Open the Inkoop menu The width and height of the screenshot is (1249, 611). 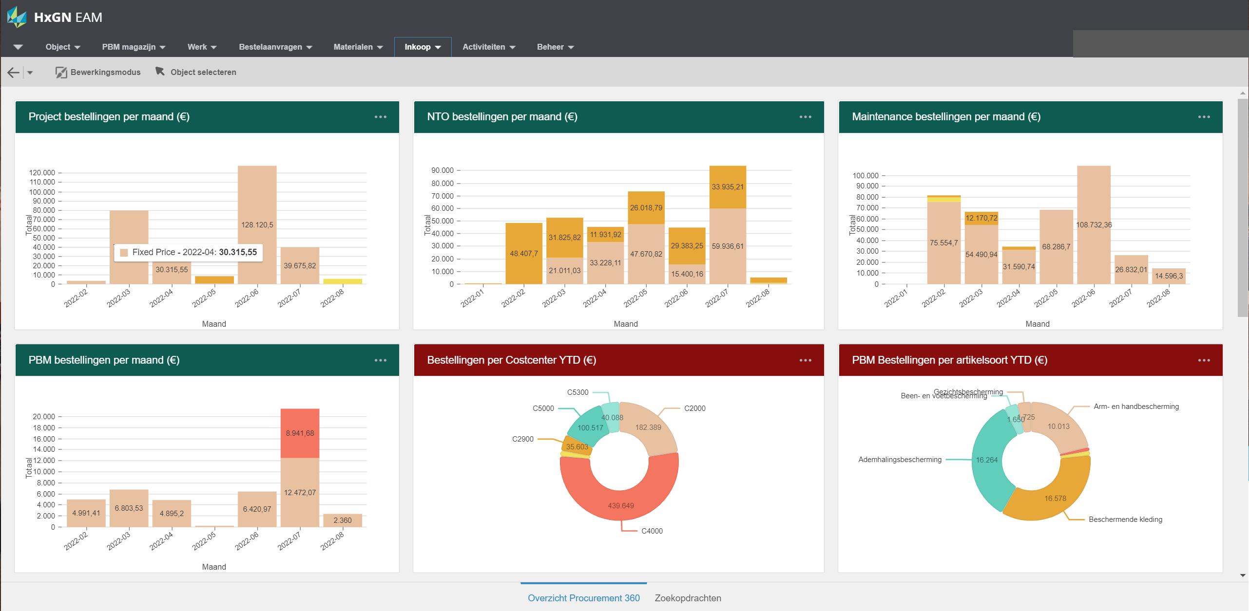click(x=423, y=47)
